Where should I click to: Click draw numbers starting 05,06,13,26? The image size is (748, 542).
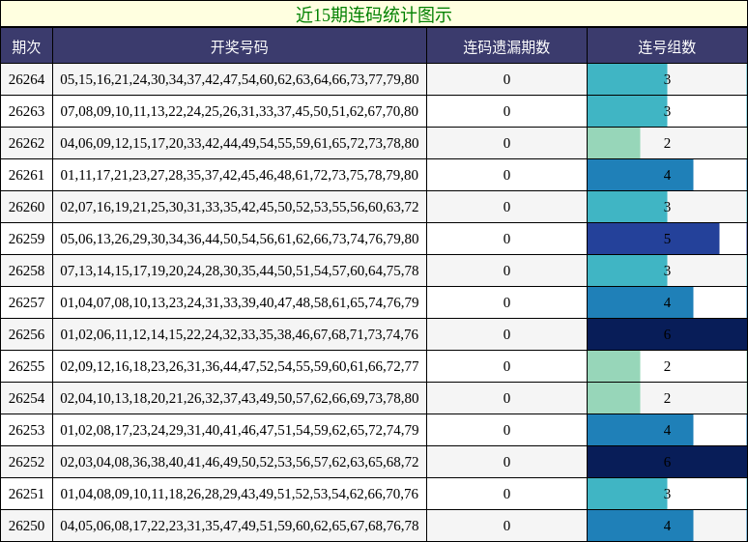(240, 239)
